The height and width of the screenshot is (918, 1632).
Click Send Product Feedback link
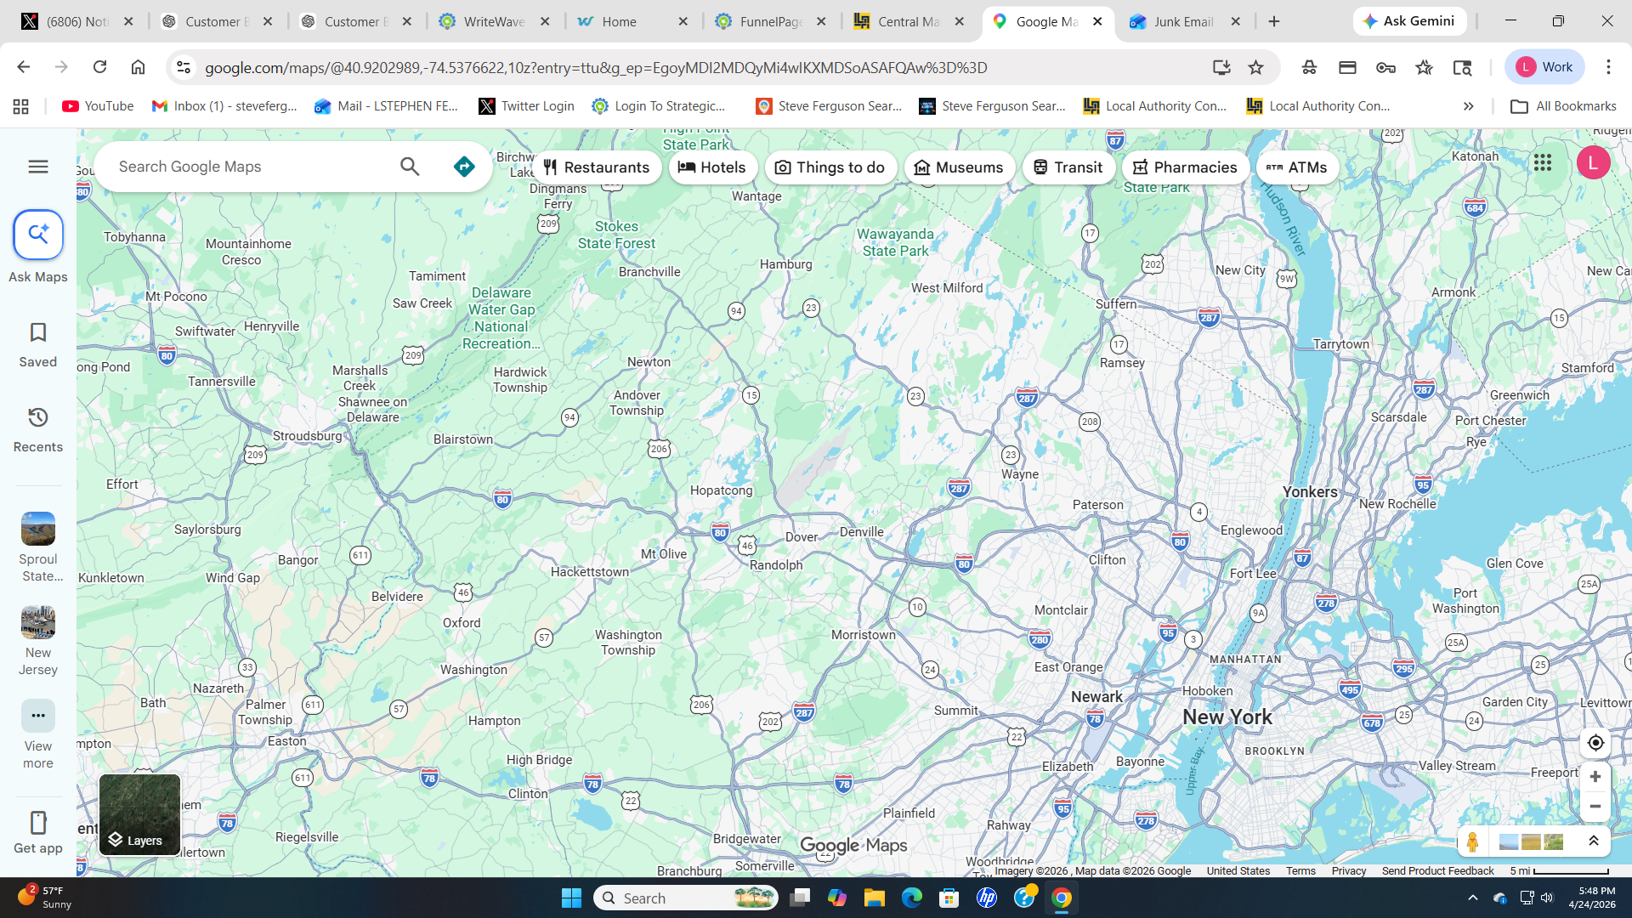[1437, 871]
